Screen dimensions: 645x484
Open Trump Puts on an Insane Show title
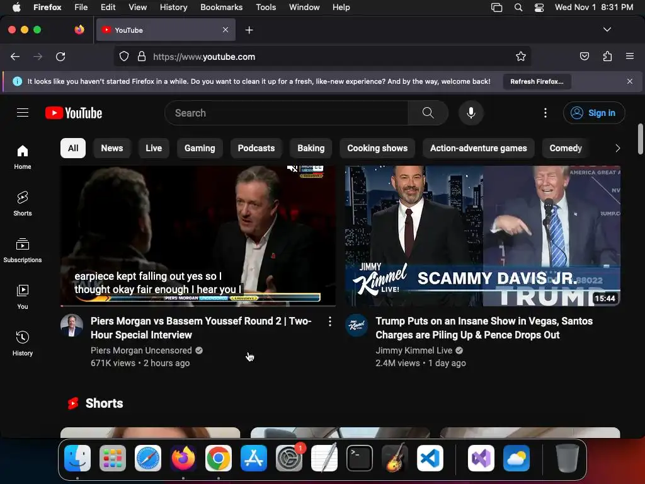click(484, 328)
